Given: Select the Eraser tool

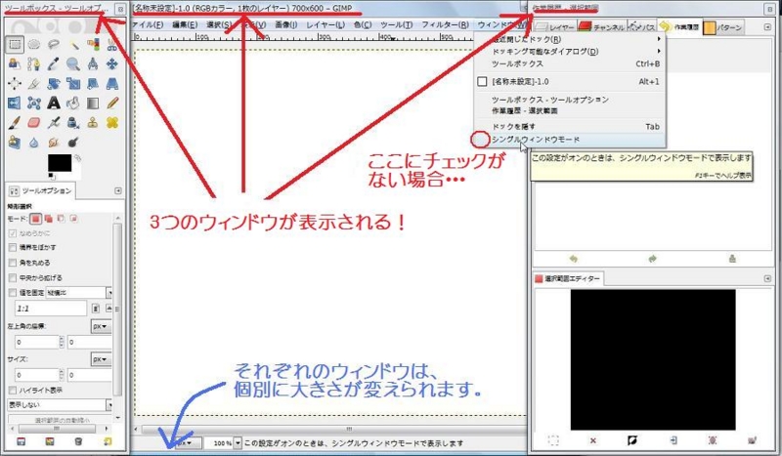Looking at the screenshot, I should pos(34,123).
